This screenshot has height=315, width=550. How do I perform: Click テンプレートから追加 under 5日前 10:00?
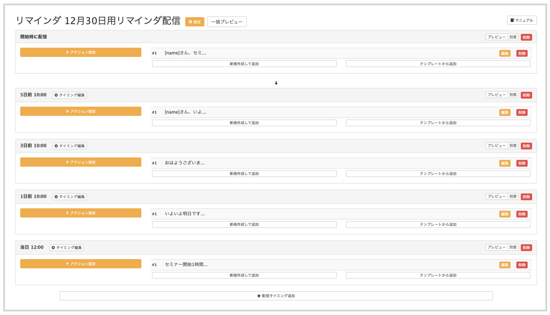(x=438, y=123)
